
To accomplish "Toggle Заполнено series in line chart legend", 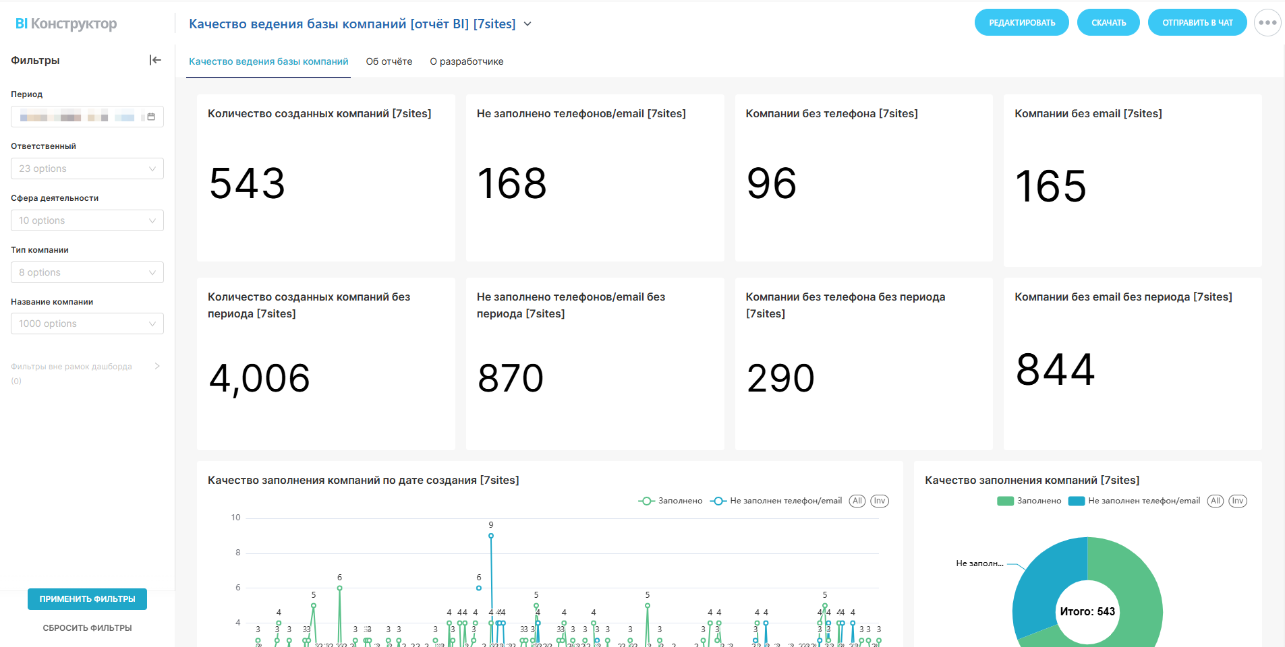I will pyautogui.click(x=670, y=501).
